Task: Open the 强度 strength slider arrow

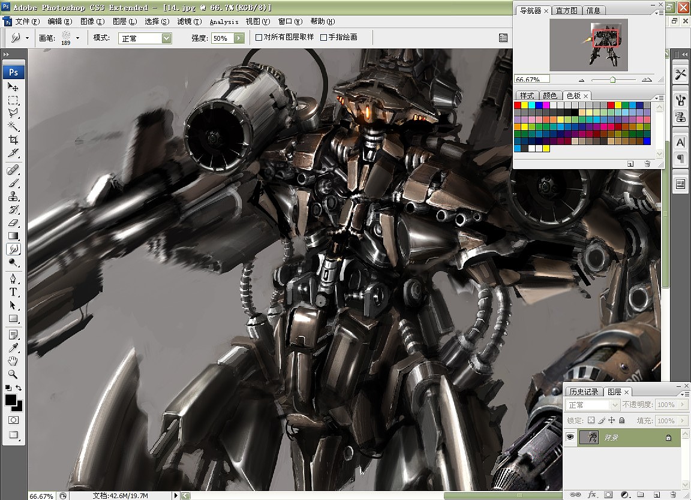Action: pyautogui.click(x=238, y=38)
